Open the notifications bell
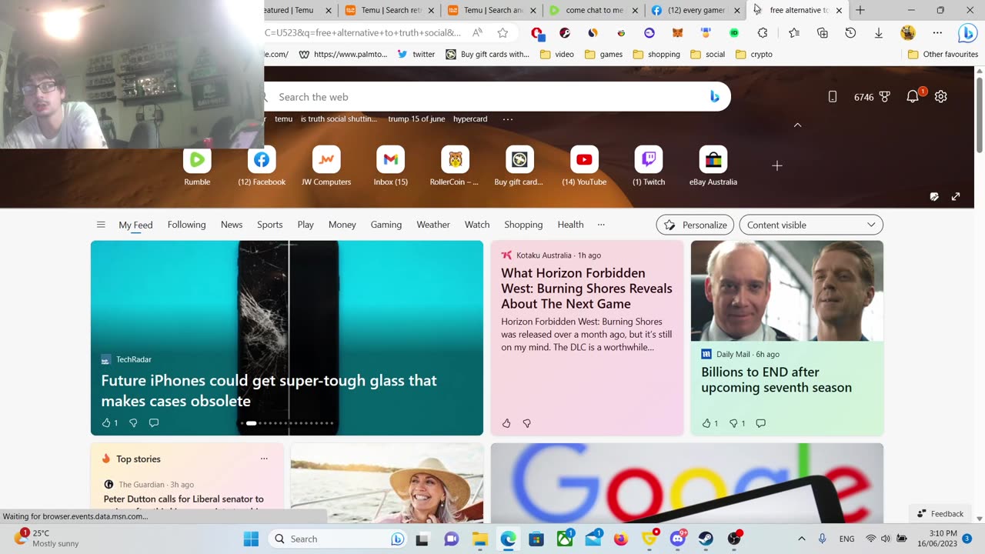The image size is (985, 554). click(913, 96)
